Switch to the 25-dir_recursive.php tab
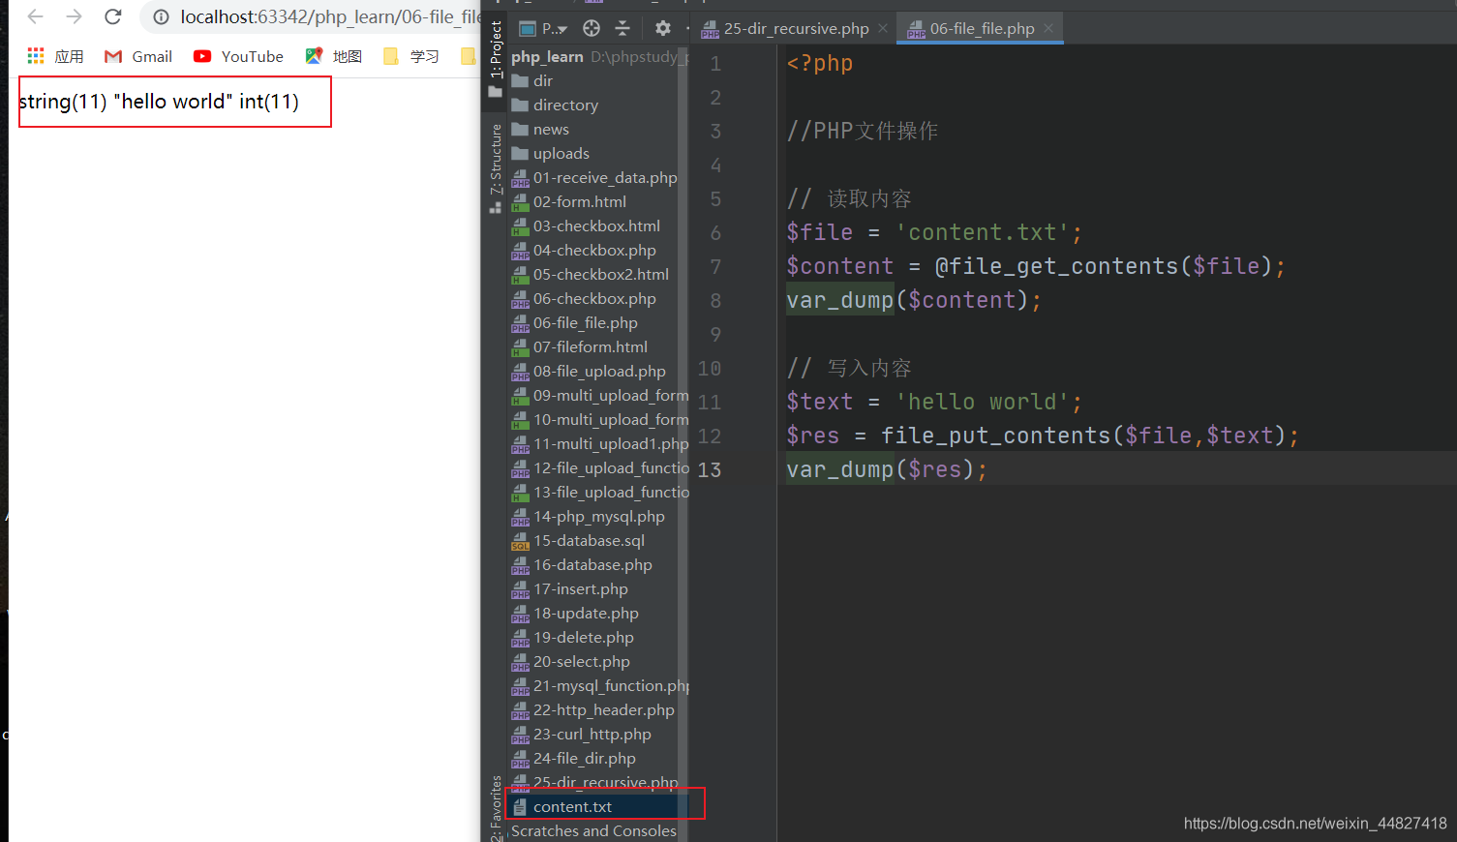This screenshot has height=842, width=1457. (785, 28)
